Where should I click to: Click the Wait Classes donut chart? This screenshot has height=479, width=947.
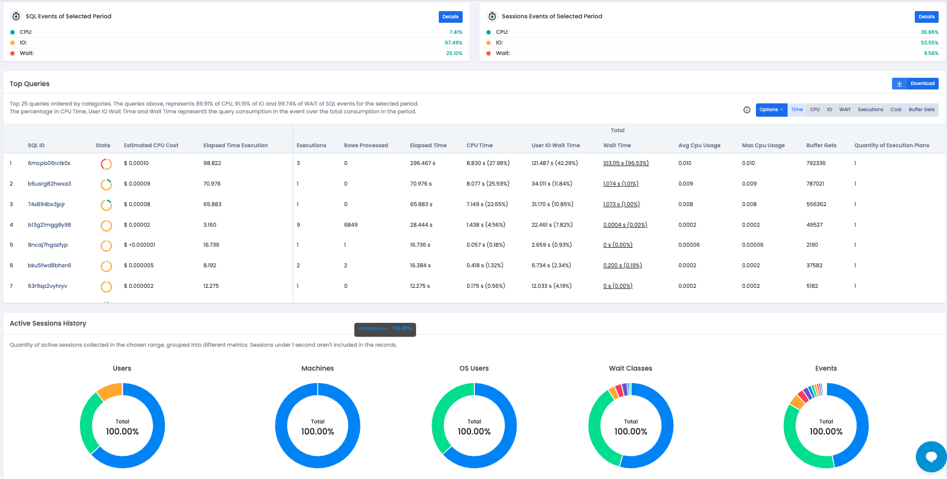click(631, 426)
